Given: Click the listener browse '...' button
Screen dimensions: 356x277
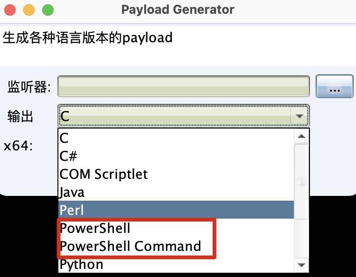Looking at the screenshot, I should 335,86.
